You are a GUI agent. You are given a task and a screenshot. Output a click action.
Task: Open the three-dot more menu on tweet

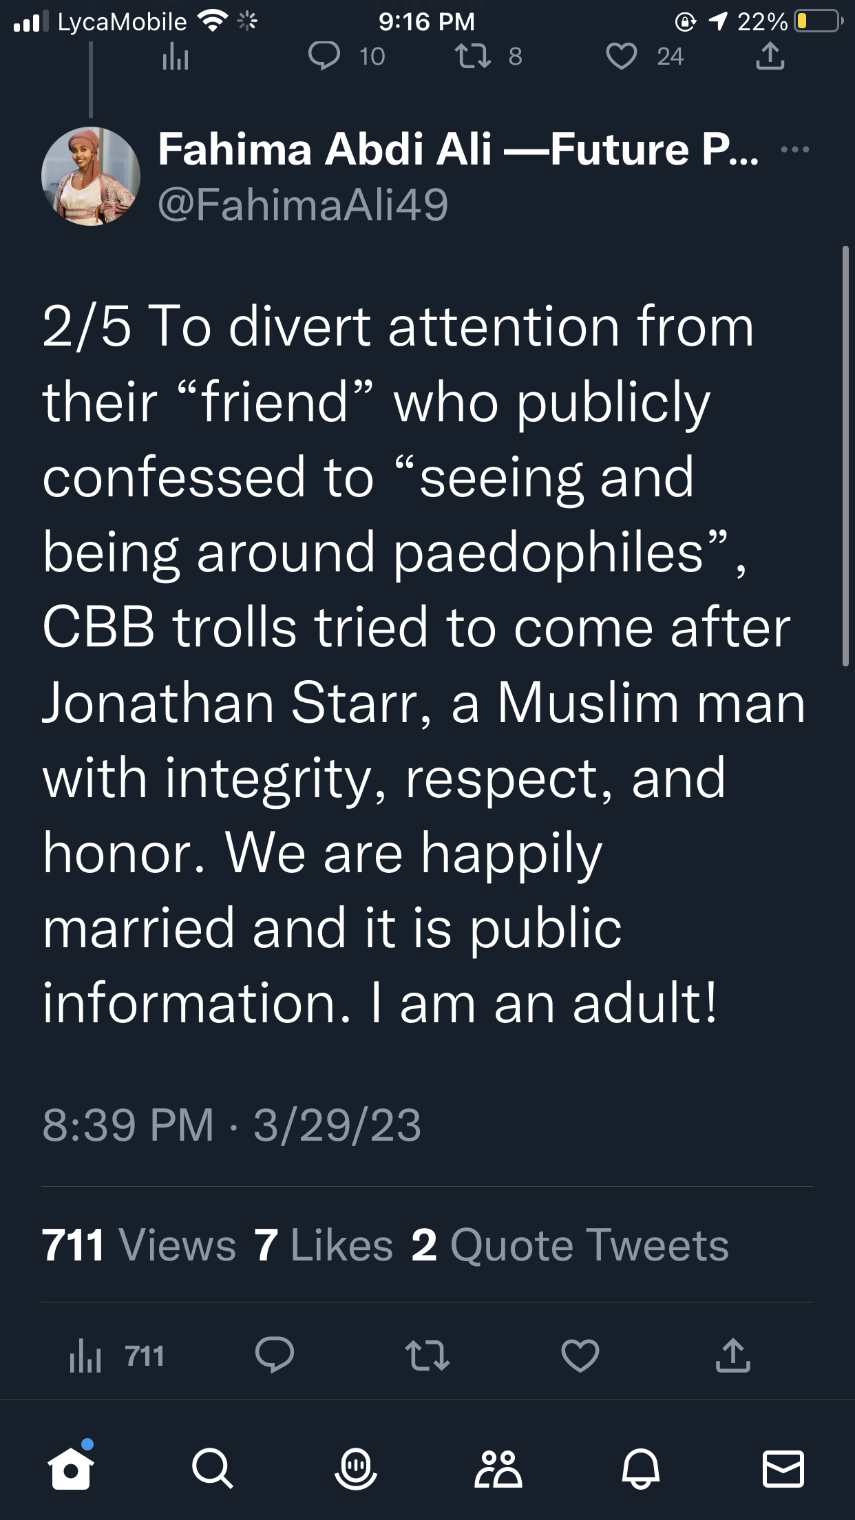point(795,149)
